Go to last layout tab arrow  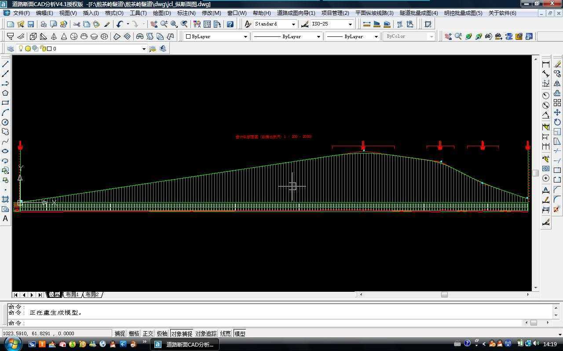click(40, 295)
